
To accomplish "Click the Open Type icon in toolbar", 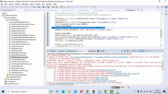I will 61,7.
